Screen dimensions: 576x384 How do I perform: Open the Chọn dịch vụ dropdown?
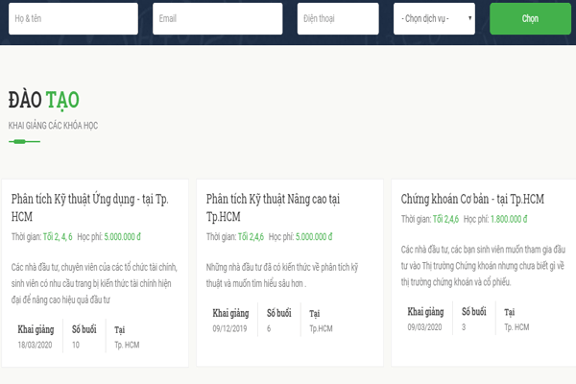click(434, 19)
